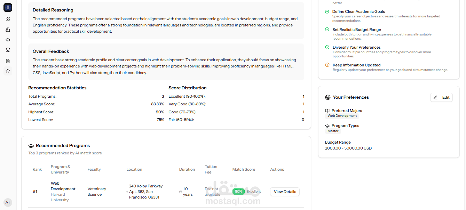
Task: Click the Define Clear Academic Goals checkmark
Action: [x=327, y=11]
